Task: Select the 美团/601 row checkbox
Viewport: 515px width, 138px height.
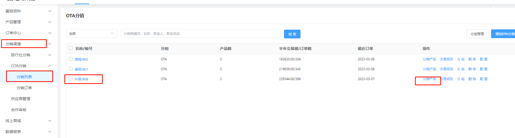Action: (x=71, y=69)
